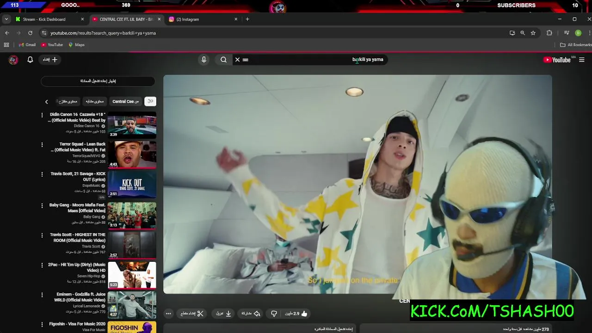
Task: Open options menu for Didin Canon 16 video
Action: click(x=42, y=115)
